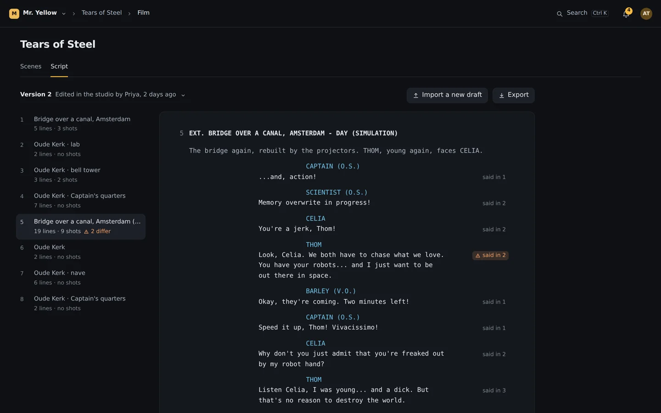The width and height of the screenshot is (661, 413).
Task: Open the AT user avatar menu
Action: [646, 13]
